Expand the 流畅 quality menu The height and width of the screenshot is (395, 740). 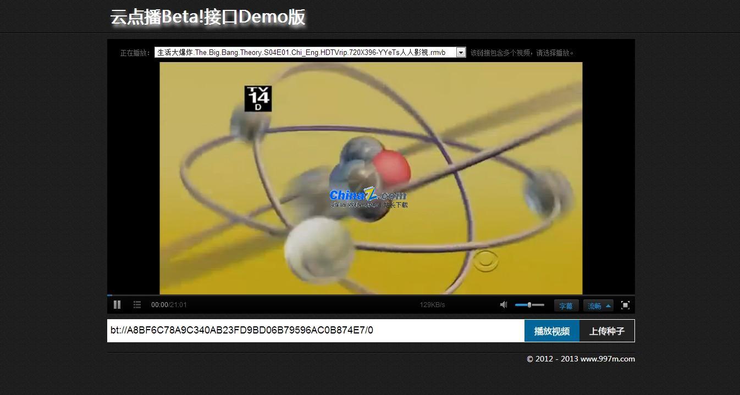tap(599, 306)
